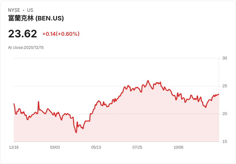Click the sharp spike above 22 in early chart
The width and height of the screenshot is (236, 164).
[38, 102]
